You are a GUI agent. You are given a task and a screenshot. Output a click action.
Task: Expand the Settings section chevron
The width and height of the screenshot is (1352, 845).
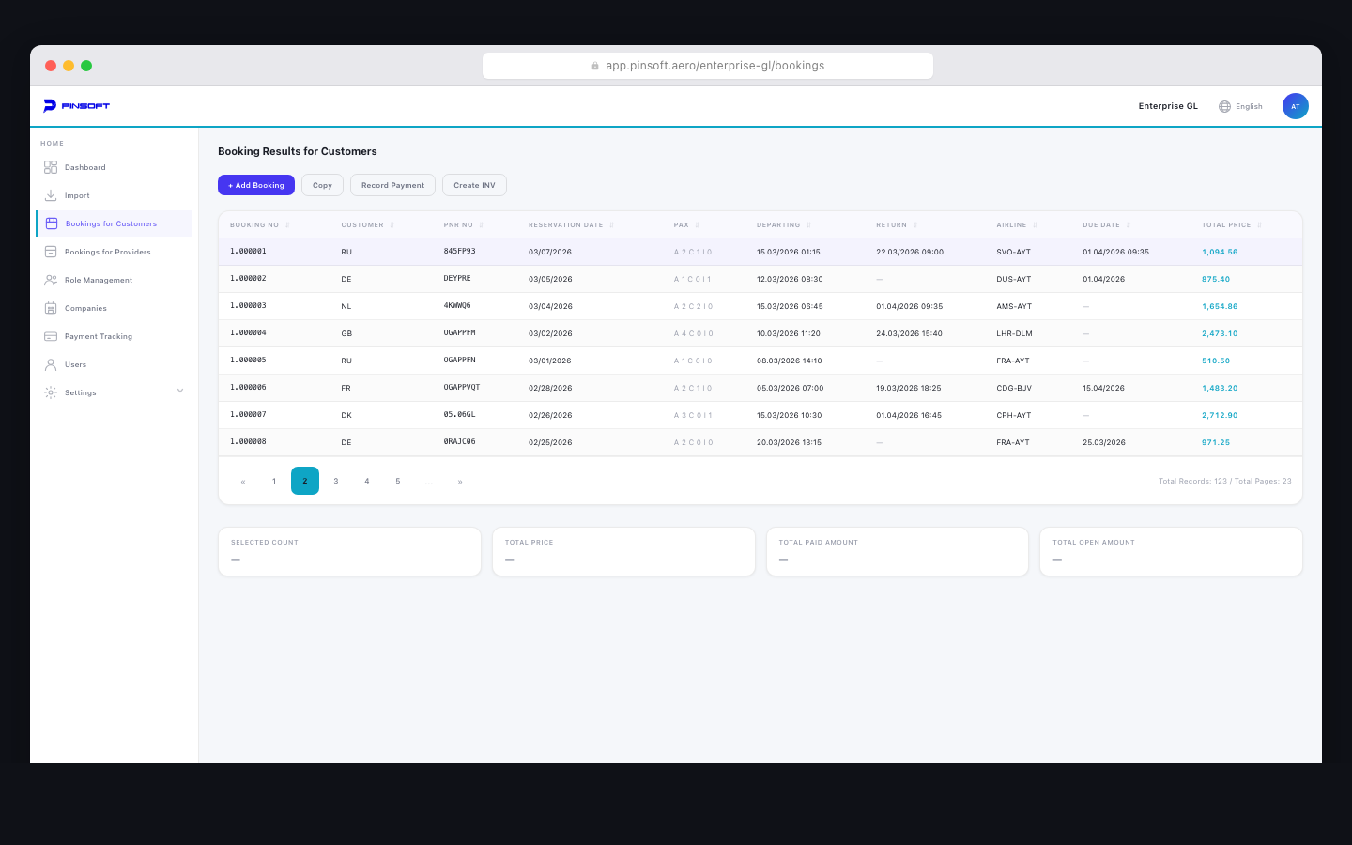click(x=180, y=392)
